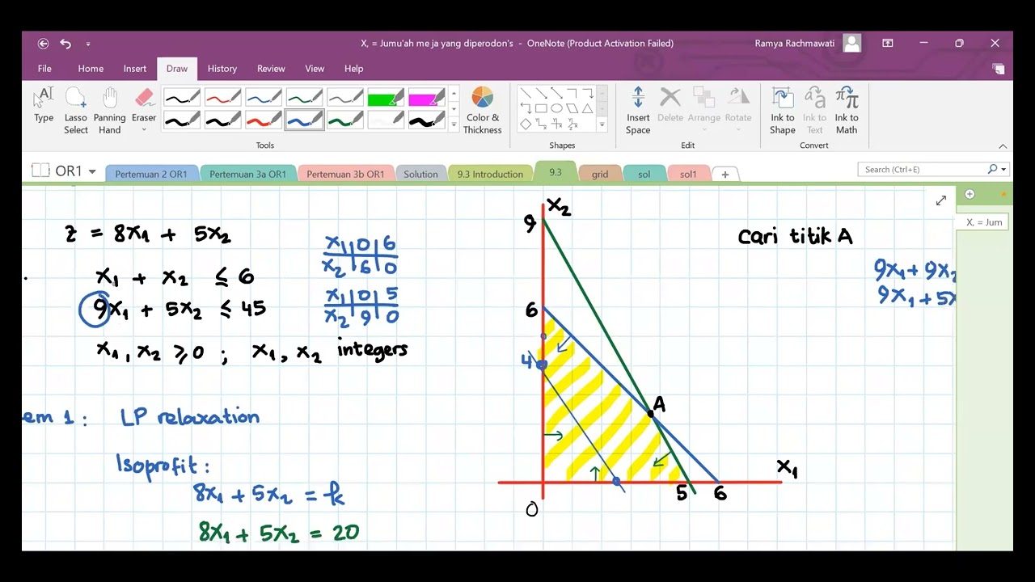
Task: Convert with Ink to Shape
Action: tap(783, 110)
